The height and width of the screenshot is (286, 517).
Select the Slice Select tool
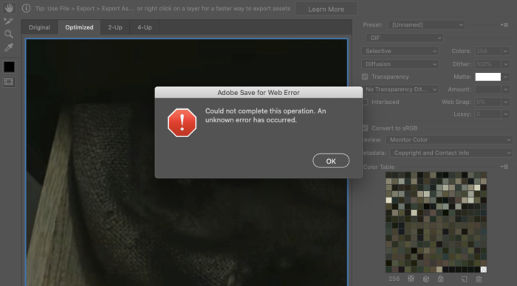[9, 21]
